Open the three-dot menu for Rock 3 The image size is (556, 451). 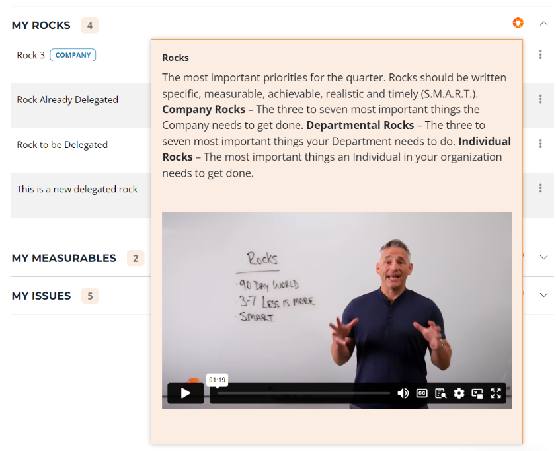pos(540,54)
